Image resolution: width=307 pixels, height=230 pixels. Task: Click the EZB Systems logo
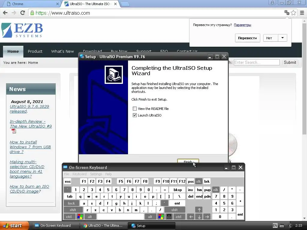pos(22,30)
